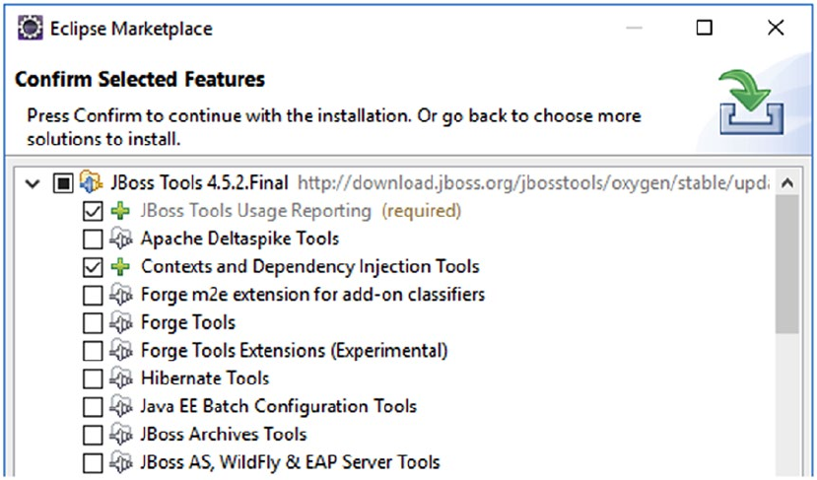Enable Forge m2e extension for add-on classifiers checkbox
Image resolution: width=817 pixels, height=480 pixels.
pos(93,295)
